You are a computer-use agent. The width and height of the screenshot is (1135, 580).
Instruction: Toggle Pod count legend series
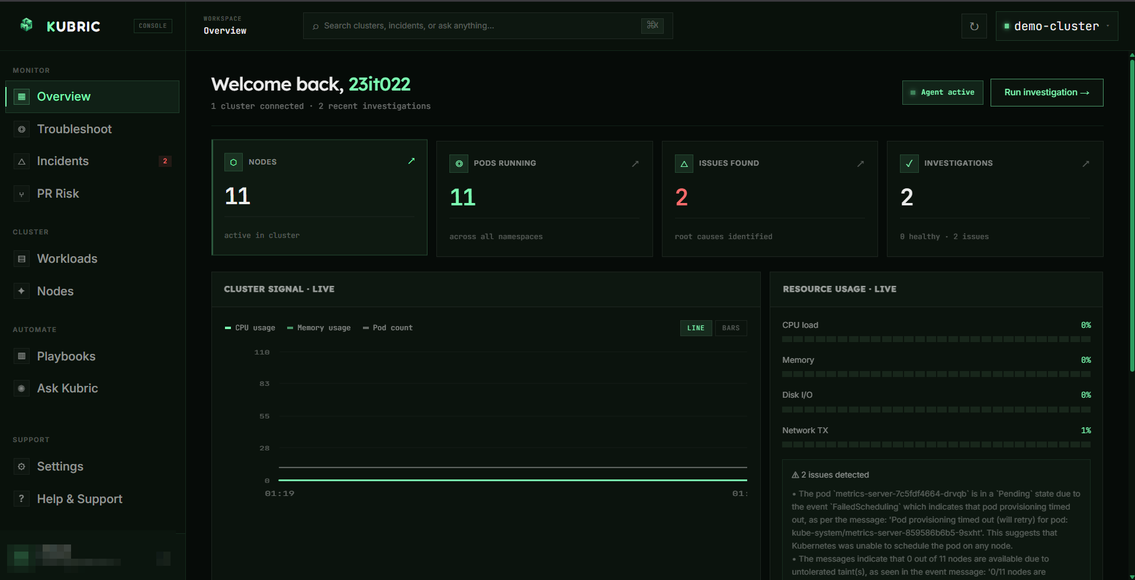(x=388, y=327)
